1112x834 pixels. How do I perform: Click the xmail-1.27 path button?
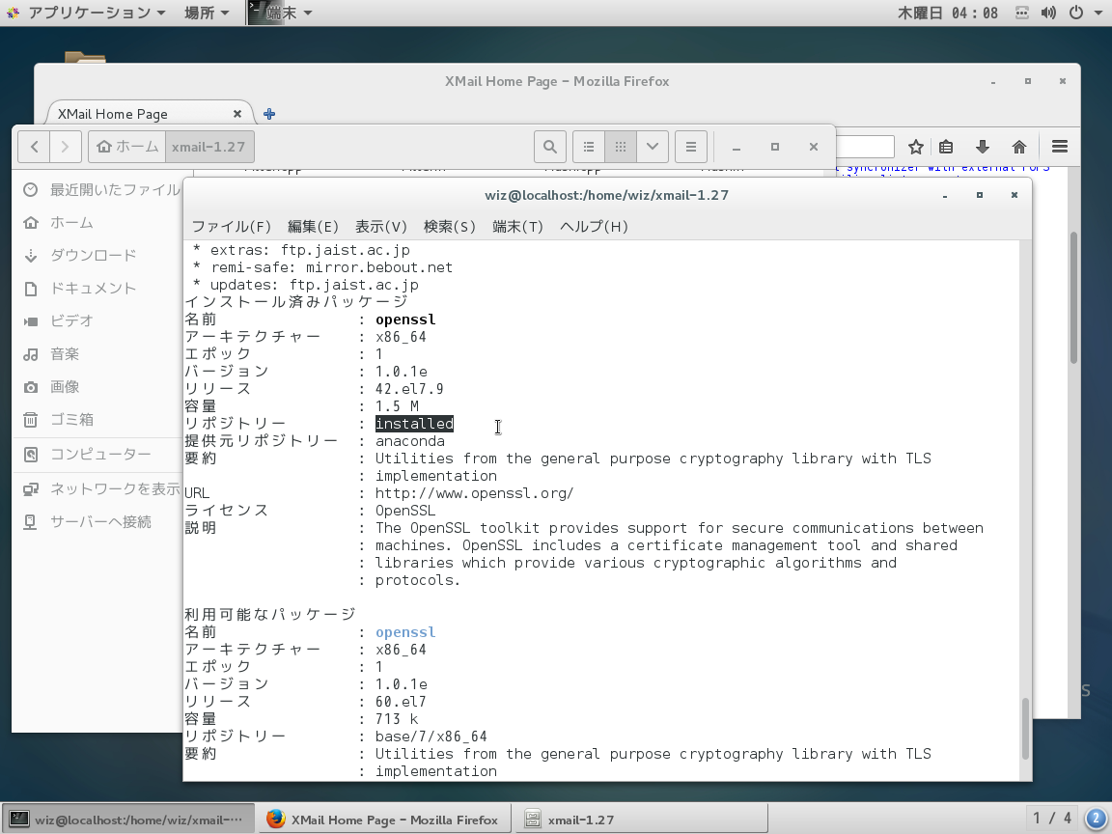coord(209,147)
